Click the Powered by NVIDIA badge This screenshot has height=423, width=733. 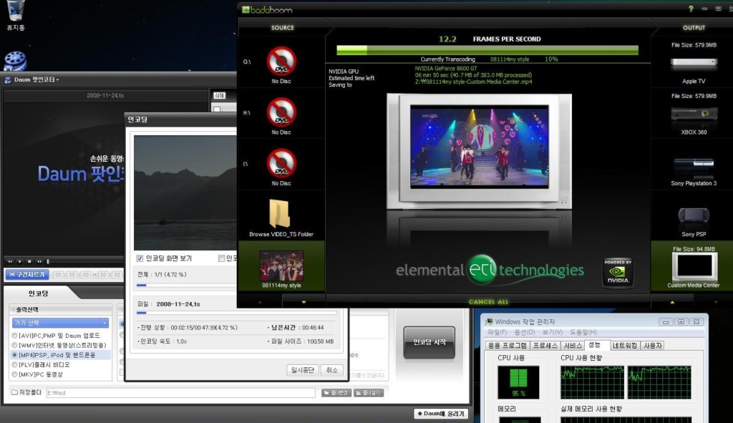coord(618,272)
